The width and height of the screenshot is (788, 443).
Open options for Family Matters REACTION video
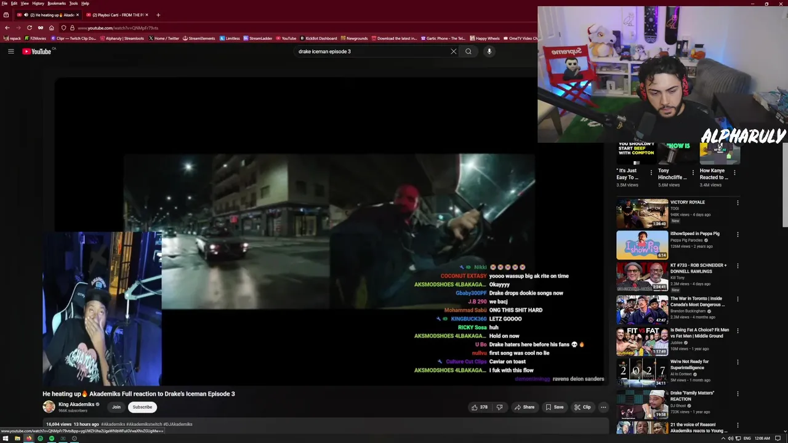pos(738,394)
